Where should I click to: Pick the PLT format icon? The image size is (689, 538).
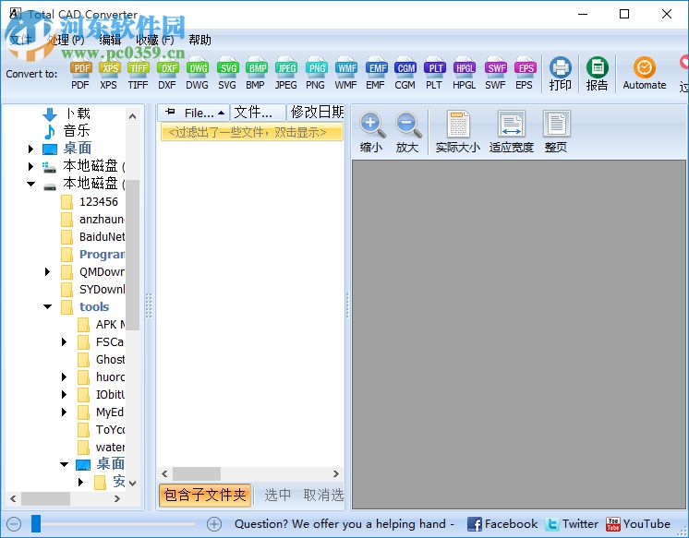(x=434, y=74)
